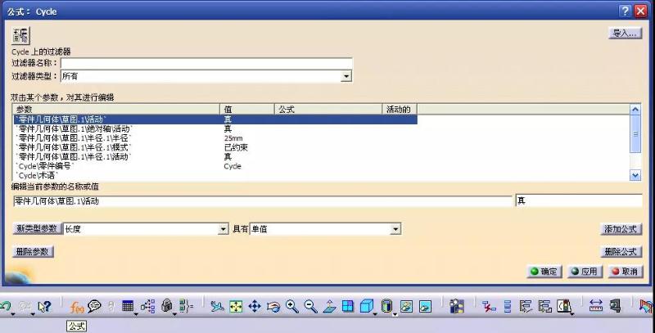The width and height of the screenshot is (655, 333).
Task: Click the incremental filter icon at top left
Action: coord(20,35)
